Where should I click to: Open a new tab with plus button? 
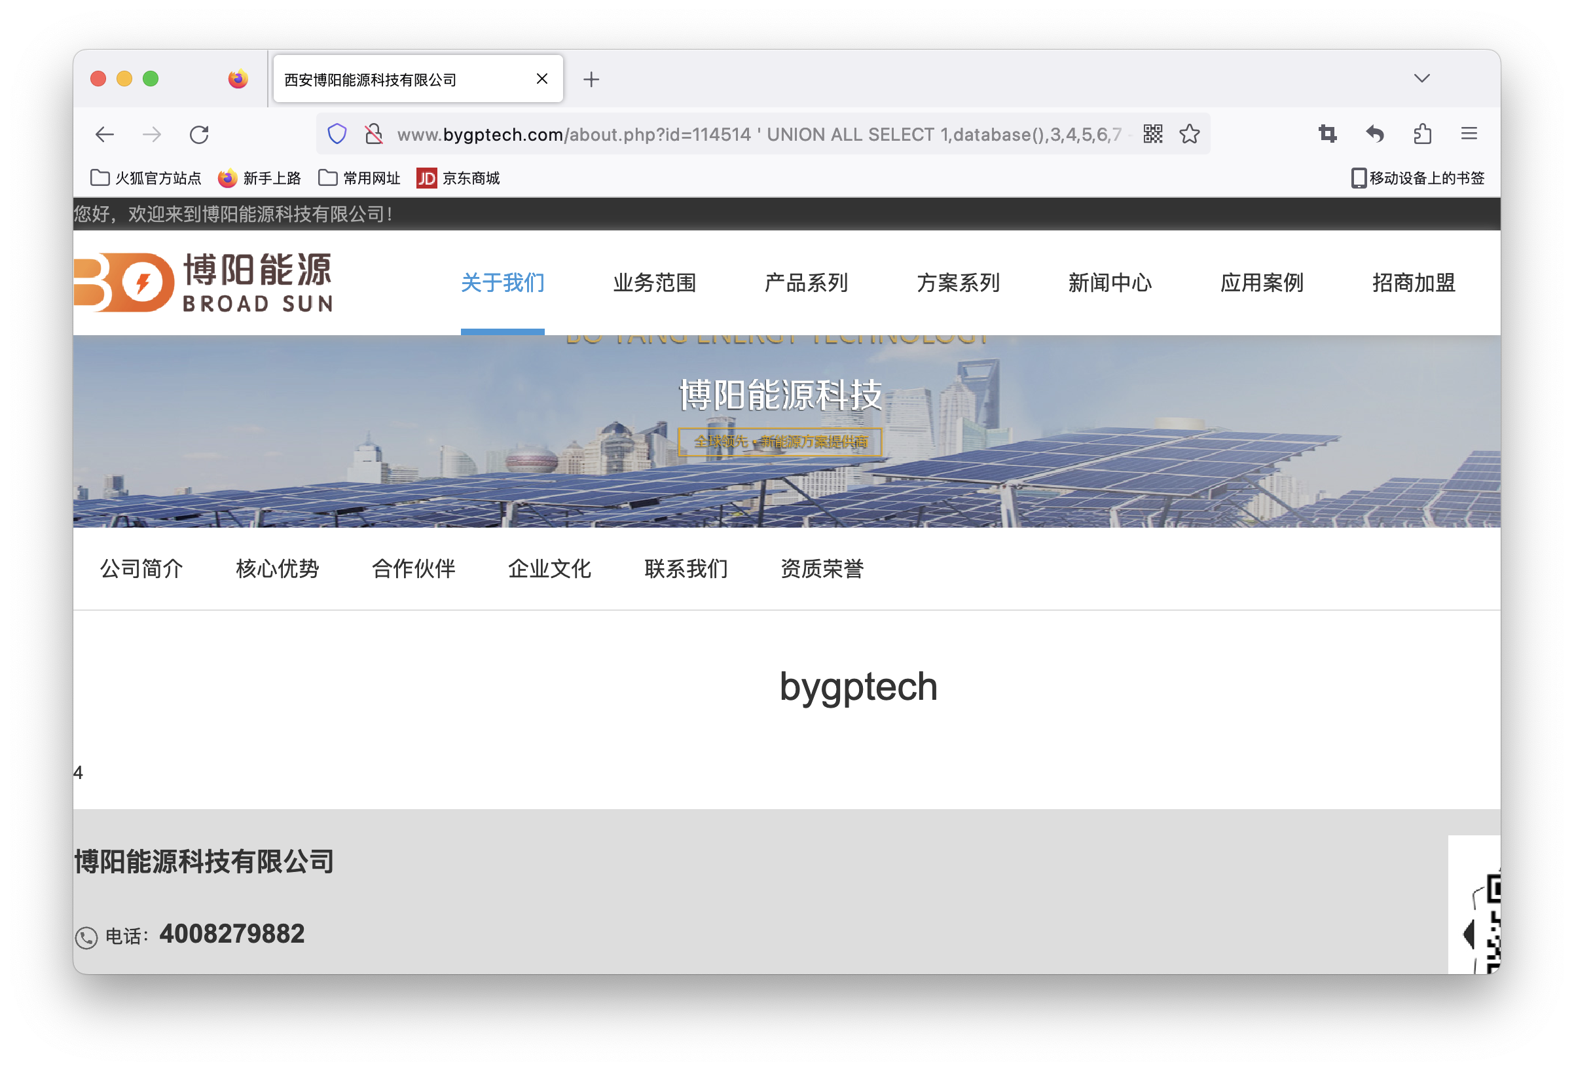591,79
